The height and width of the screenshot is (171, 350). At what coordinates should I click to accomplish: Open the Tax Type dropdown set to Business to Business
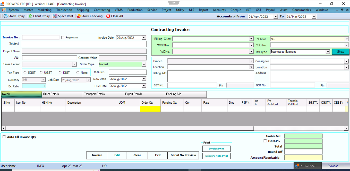[328, 51]
